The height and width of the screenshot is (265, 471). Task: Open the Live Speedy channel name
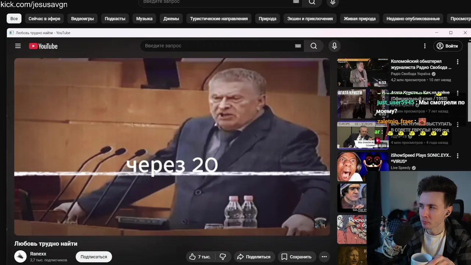[400, 168]
